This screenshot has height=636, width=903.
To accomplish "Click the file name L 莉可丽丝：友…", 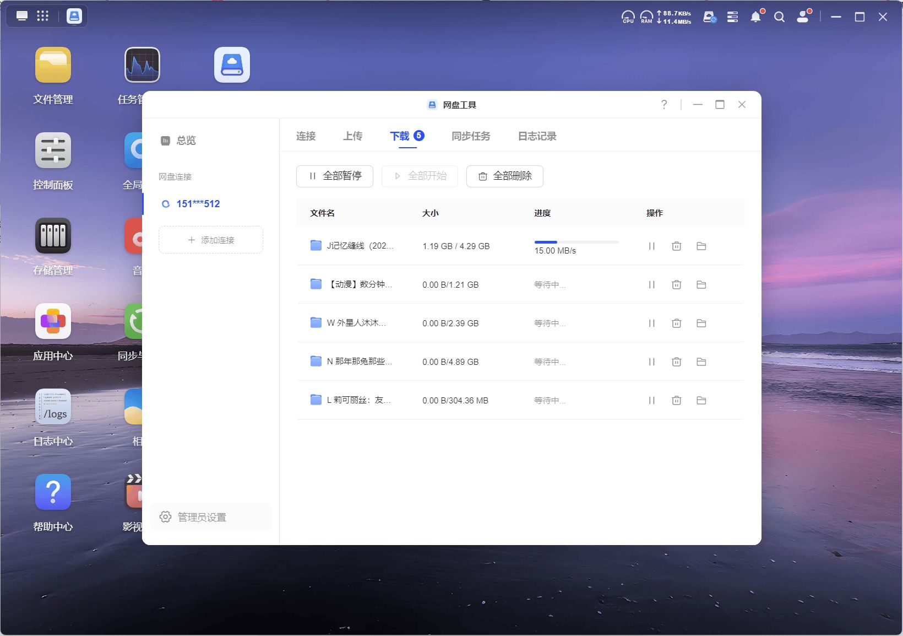I will [359, 400].
